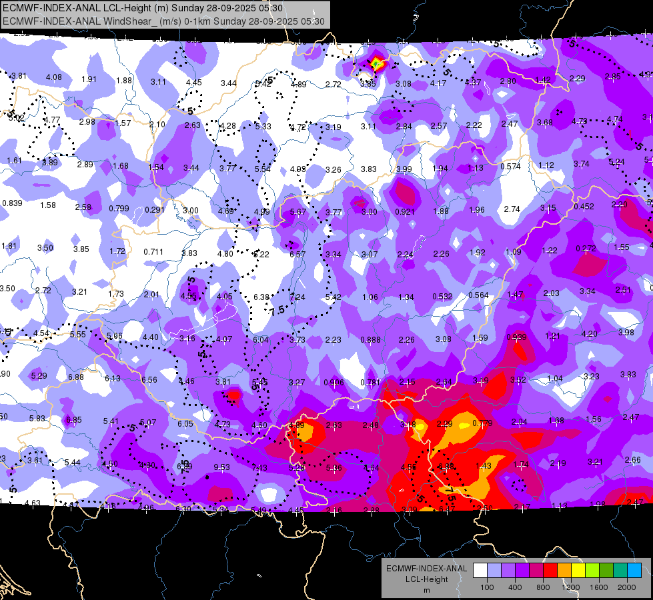This screenshot has height=600, width=653.
Task: Click the legend tick label 1600
Action: tap(598, 587)
